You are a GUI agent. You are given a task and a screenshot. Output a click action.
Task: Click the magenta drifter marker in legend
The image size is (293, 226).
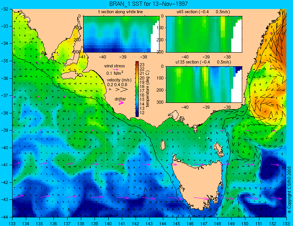point(121,102)
